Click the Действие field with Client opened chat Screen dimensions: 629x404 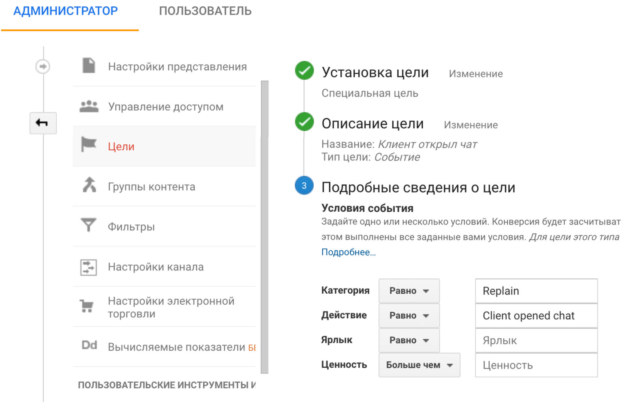click(x=536, y=315)
